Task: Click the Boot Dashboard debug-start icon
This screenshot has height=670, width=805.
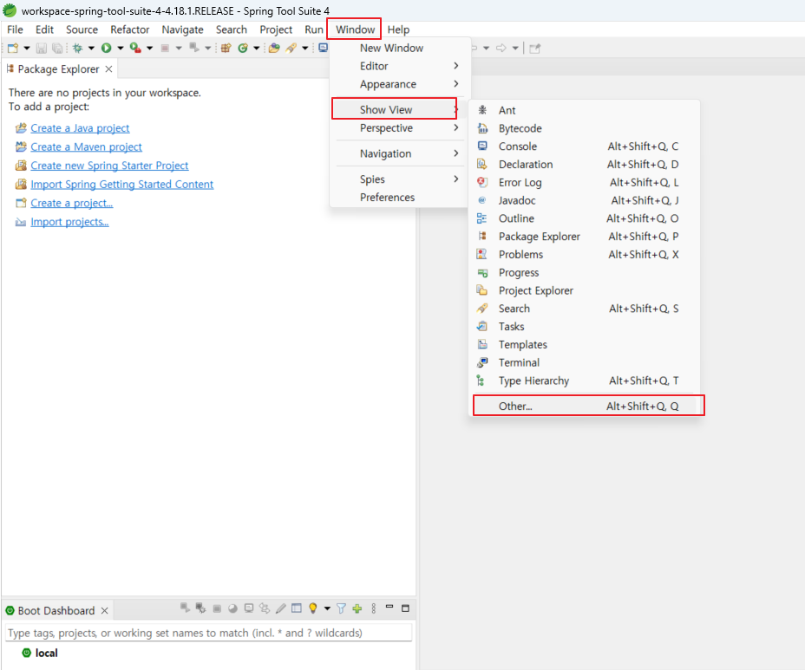Action: (200, 608)
